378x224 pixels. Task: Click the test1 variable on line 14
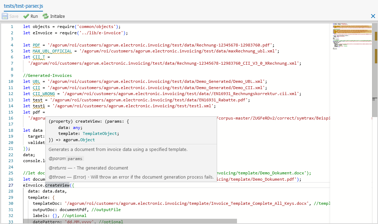[x=39, y=106]
